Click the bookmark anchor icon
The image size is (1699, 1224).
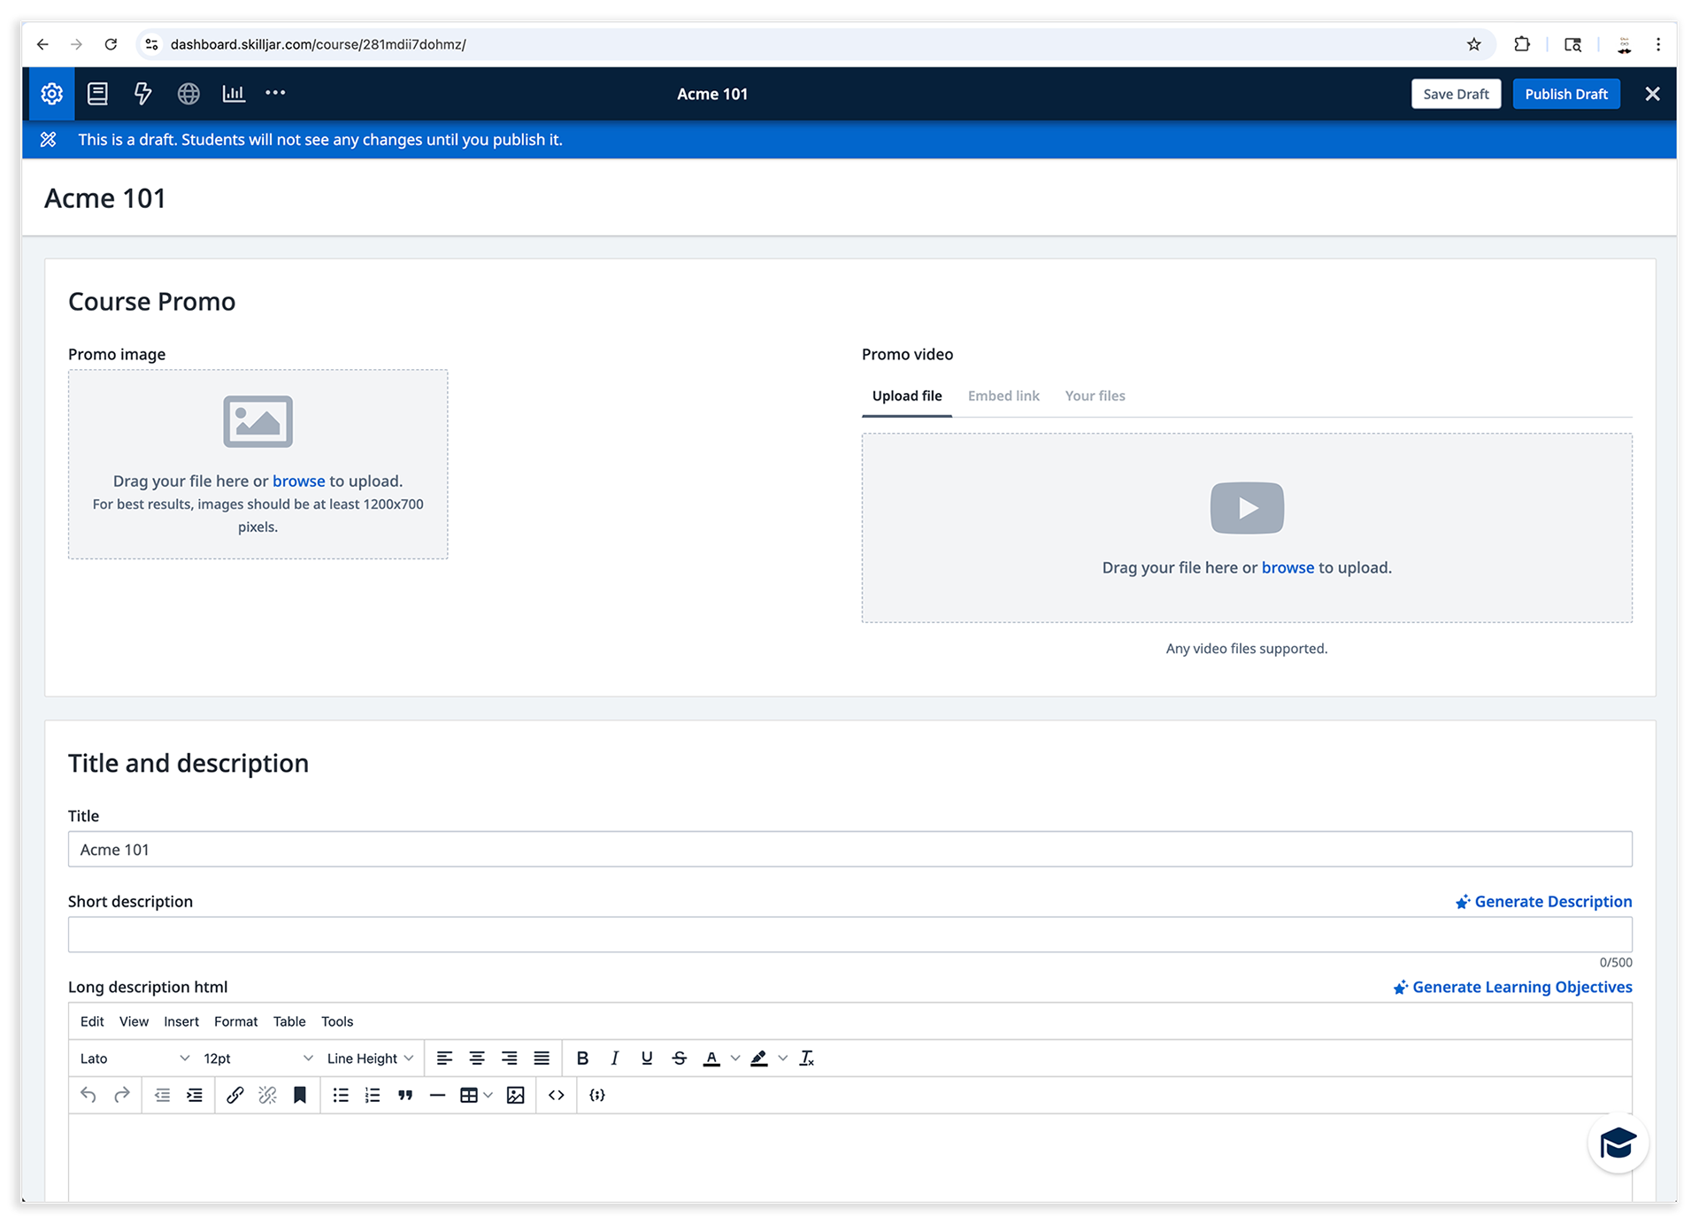(300, 1096)
